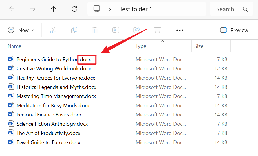Image resolution: width=258 pixels, height=156 pixels.
Task: Refresh the current folder view
Action: pos(74,9)
